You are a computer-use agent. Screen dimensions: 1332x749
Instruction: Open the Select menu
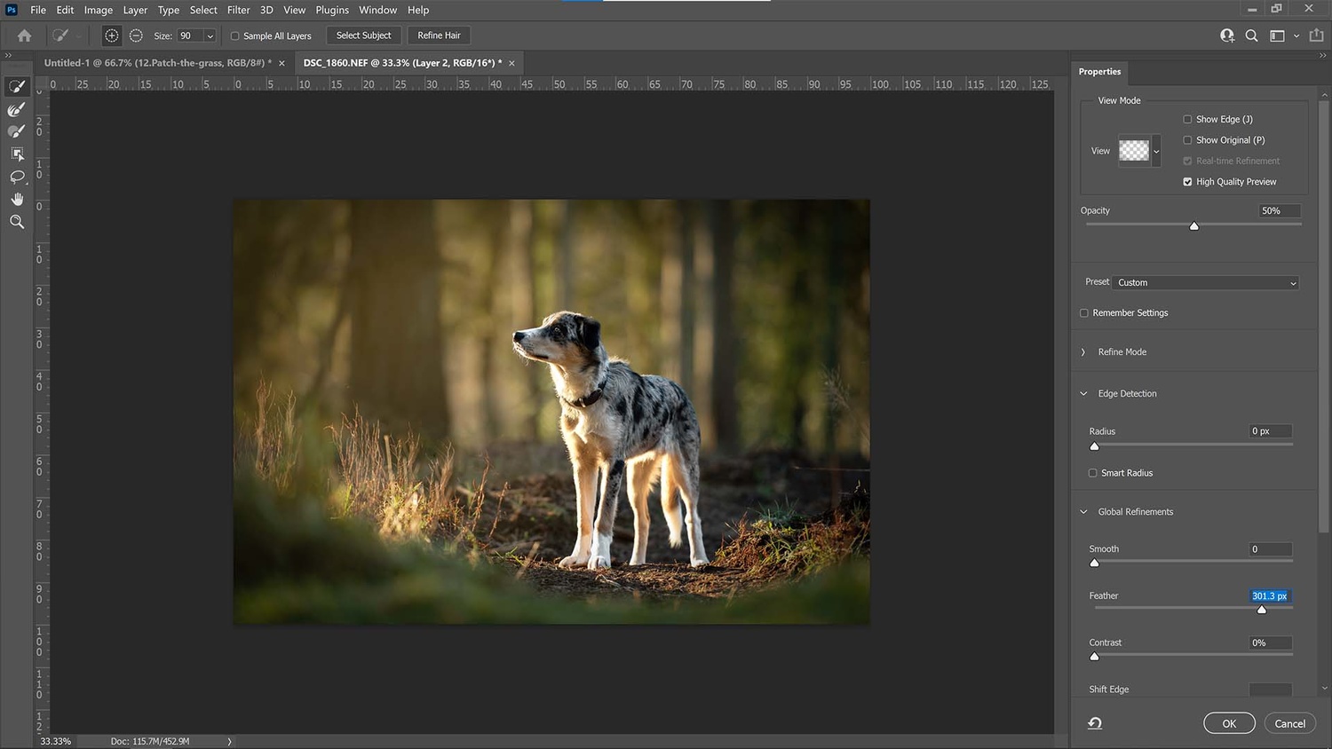point(203,10)
